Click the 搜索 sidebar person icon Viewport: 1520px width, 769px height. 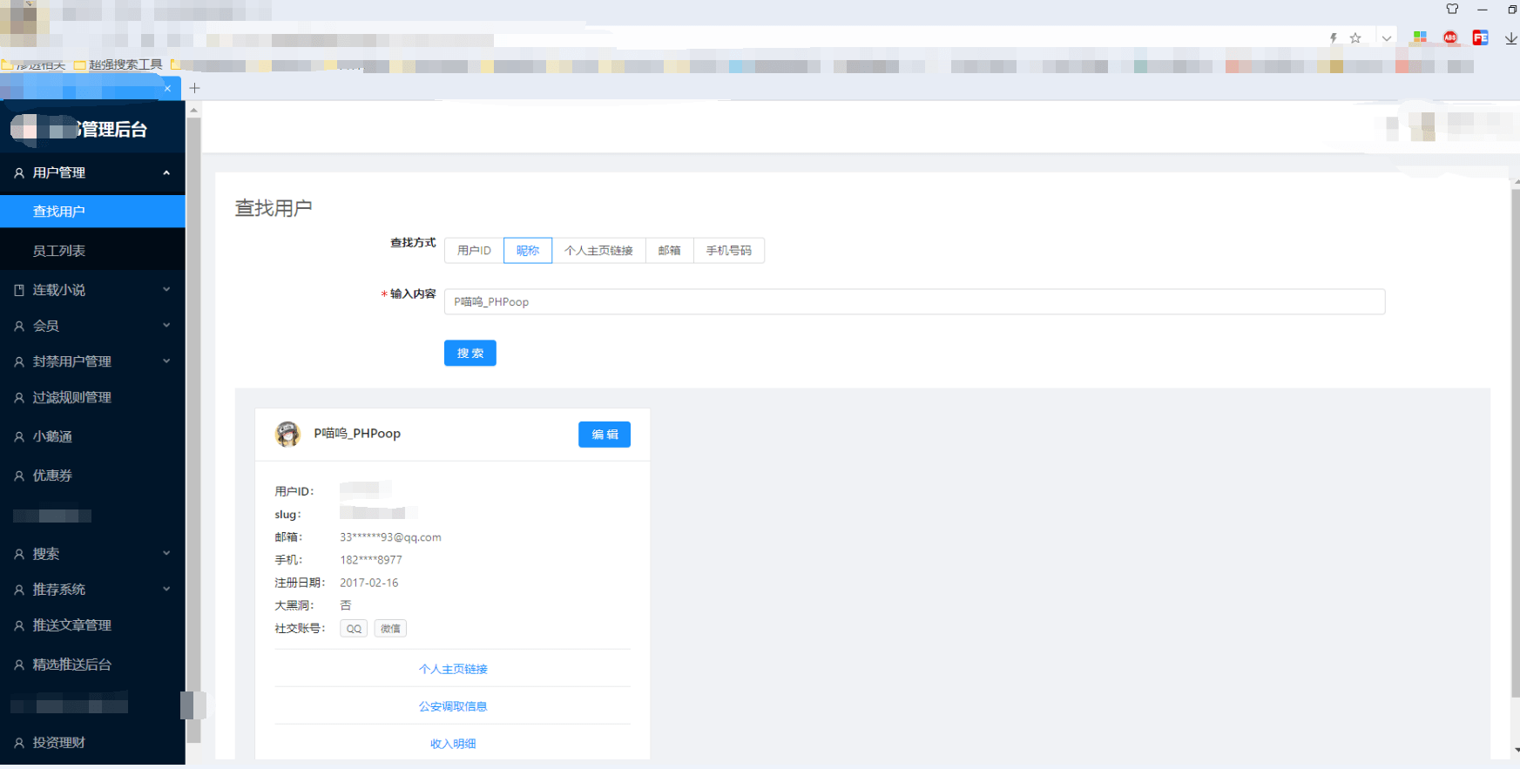19,554
